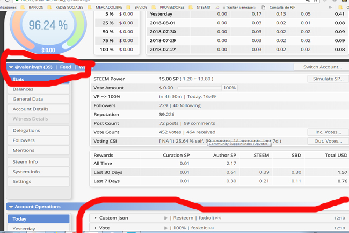The width and height of the screenshot is (349, 233).
Task: Click the All Time rewards row
Action: [219, 164]
